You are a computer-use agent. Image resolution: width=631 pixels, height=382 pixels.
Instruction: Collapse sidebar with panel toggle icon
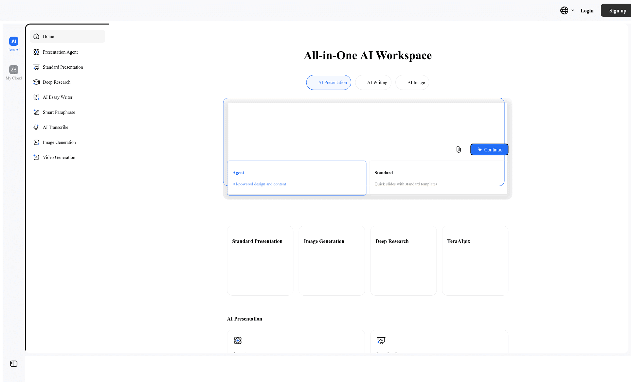coord(14,364)
